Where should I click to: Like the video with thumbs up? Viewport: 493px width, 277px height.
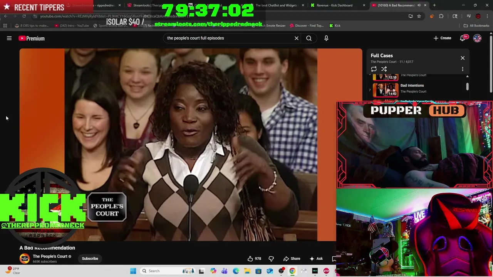[x=254, y=259]
